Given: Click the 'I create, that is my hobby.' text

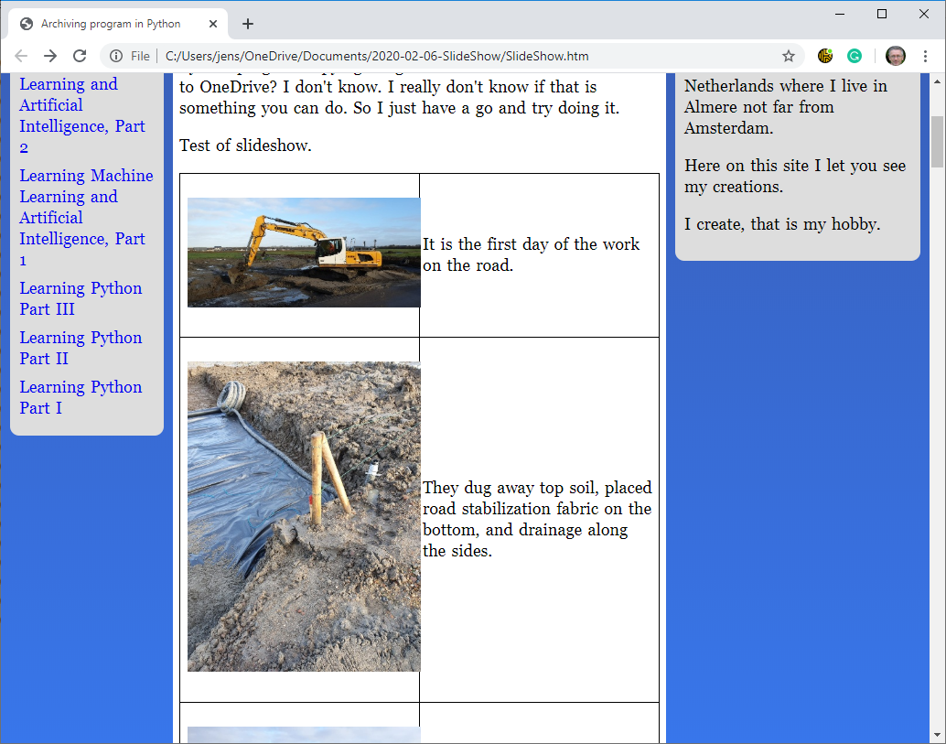Looking at the screenshot, I should [x=782, y=224].
